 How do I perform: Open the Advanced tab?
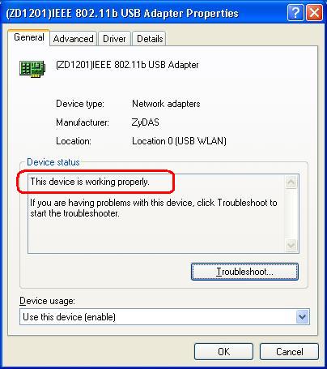73,39
